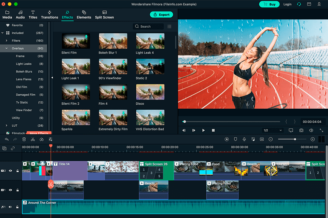Open the Transitions tab

coord(50,15)
